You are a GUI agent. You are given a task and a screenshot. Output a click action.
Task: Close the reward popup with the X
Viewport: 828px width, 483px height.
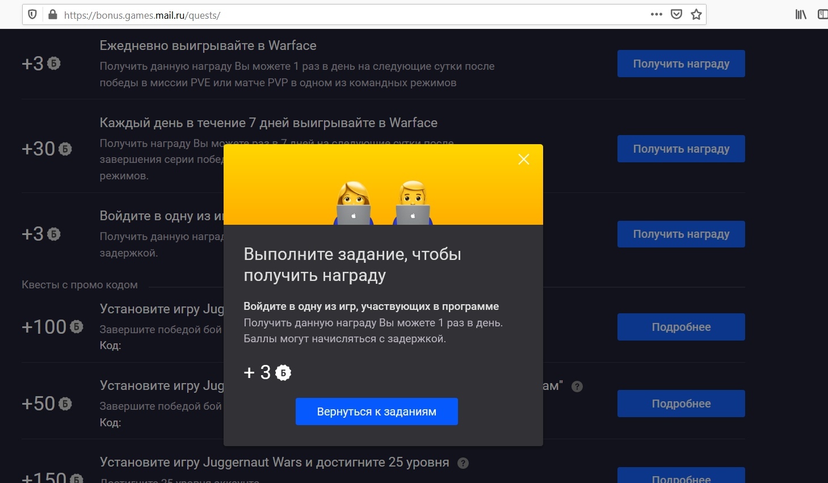click(x=524, y=159)
